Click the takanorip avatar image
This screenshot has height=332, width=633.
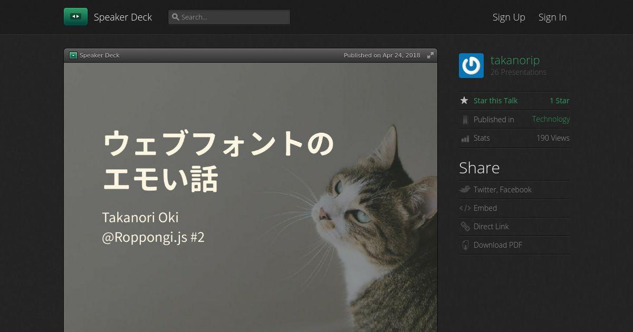point(471,66)
